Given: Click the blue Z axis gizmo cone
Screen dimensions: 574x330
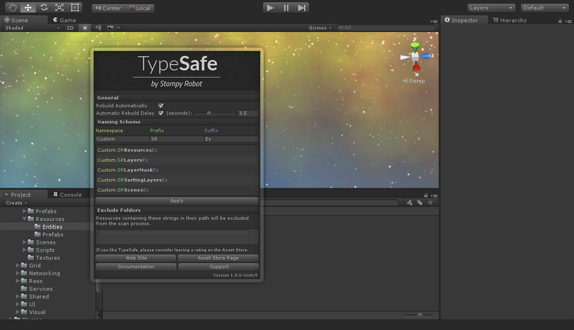Looking at the screenshot, I should pos(425,56).
